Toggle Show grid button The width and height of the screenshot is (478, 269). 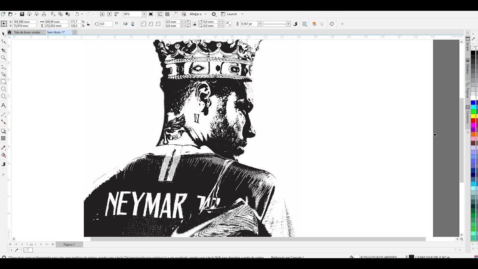167,14
